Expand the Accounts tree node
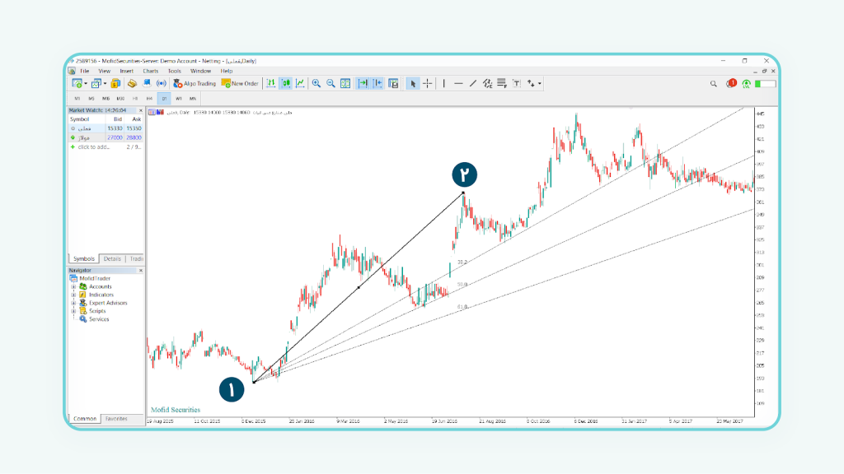844x474 pixels. point(73,286)
